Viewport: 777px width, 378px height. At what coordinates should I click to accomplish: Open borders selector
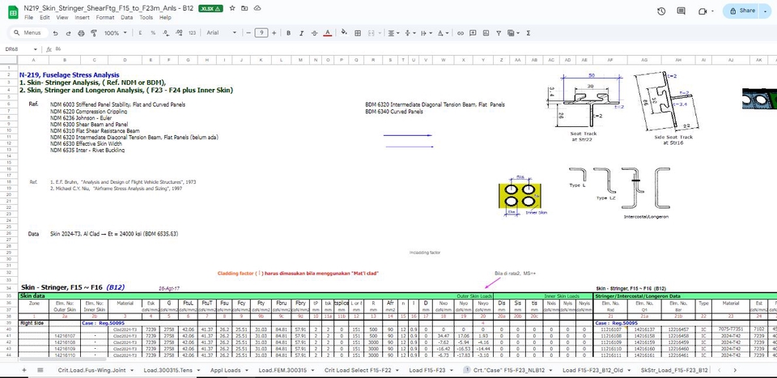358,33
